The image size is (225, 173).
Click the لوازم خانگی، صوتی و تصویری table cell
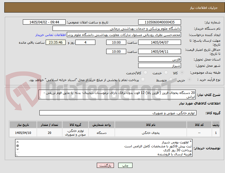[75, 133]
